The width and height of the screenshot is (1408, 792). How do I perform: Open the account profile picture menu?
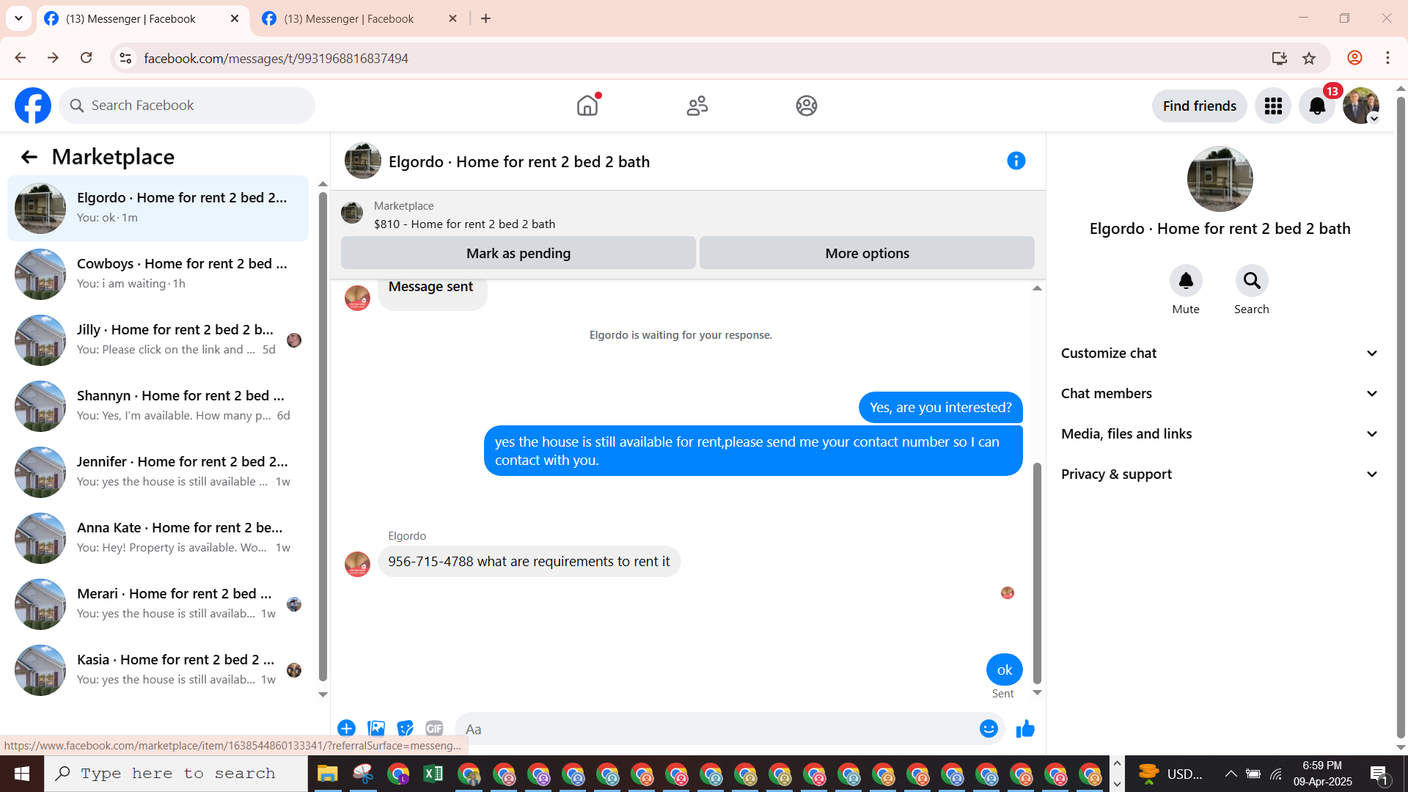point(1361,106)
